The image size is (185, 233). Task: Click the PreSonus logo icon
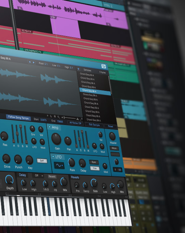[x=103, y=66]
